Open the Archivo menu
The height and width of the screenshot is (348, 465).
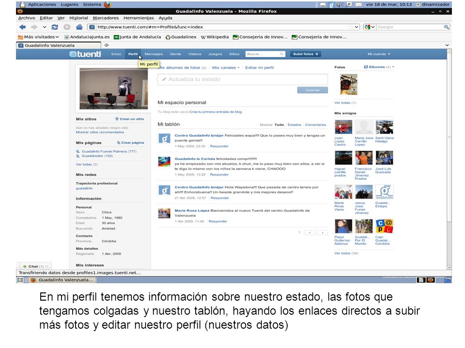26,18
